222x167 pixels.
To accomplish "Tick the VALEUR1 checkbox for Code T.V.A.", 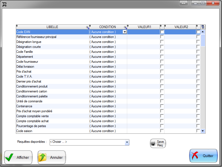I will pos(162,76).
